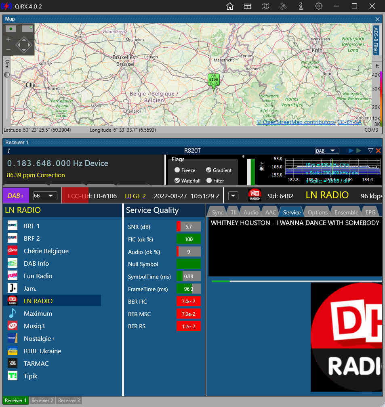Pan the map up with the arrow pad

click(24, 40)
